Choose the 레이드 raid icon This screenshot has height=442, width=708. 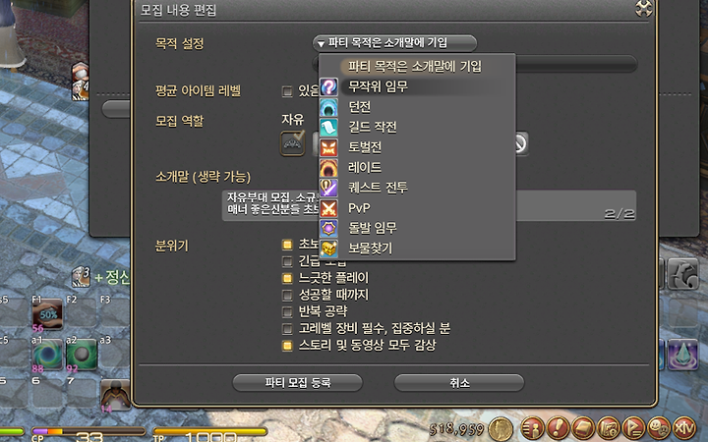coord(328,168)
